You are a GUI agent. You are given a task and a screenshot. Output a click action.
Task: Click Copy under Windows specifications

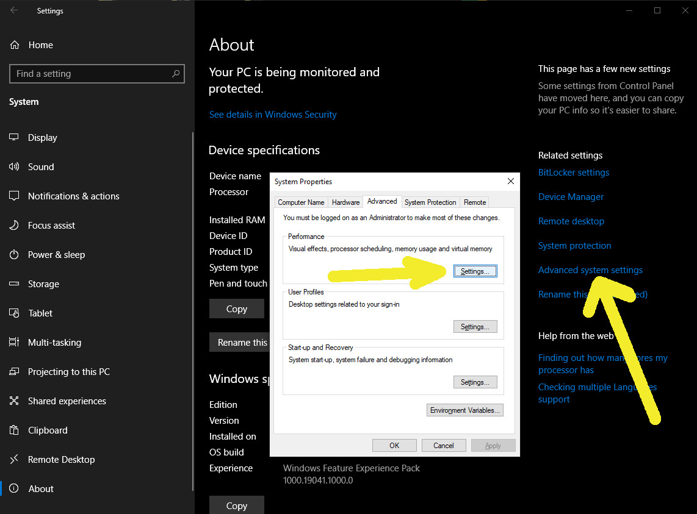click(x=236, y=505)
